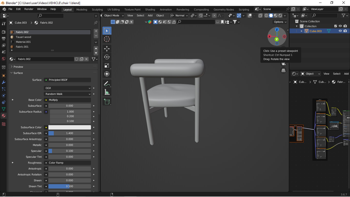
Task: Disable Collection in renders
Action: (x=345, y=26)
